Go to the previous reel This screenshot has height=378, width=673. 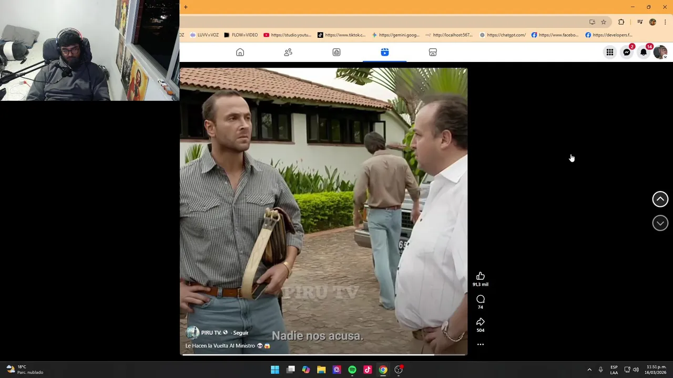660,199
